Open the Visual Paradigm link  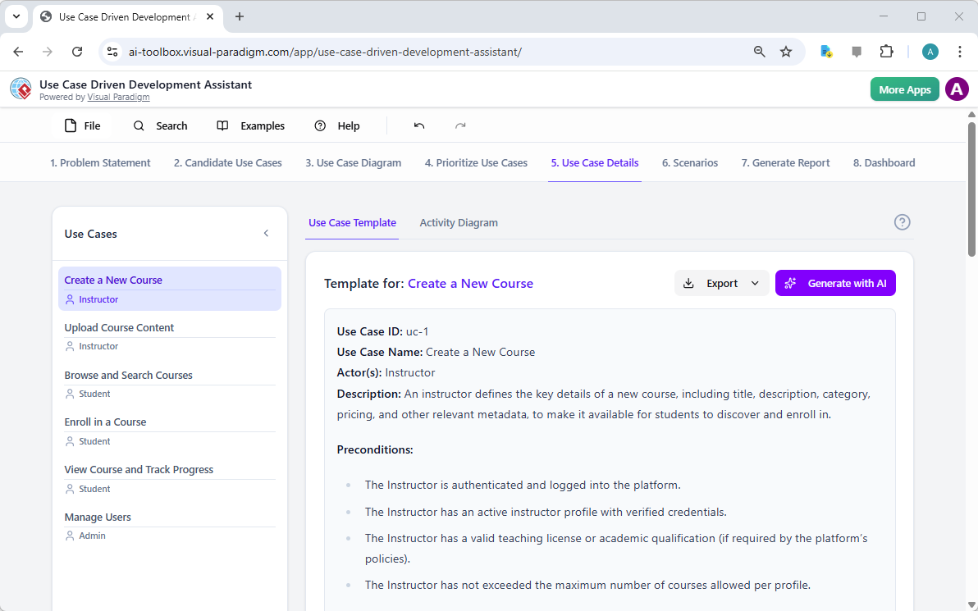118,96
